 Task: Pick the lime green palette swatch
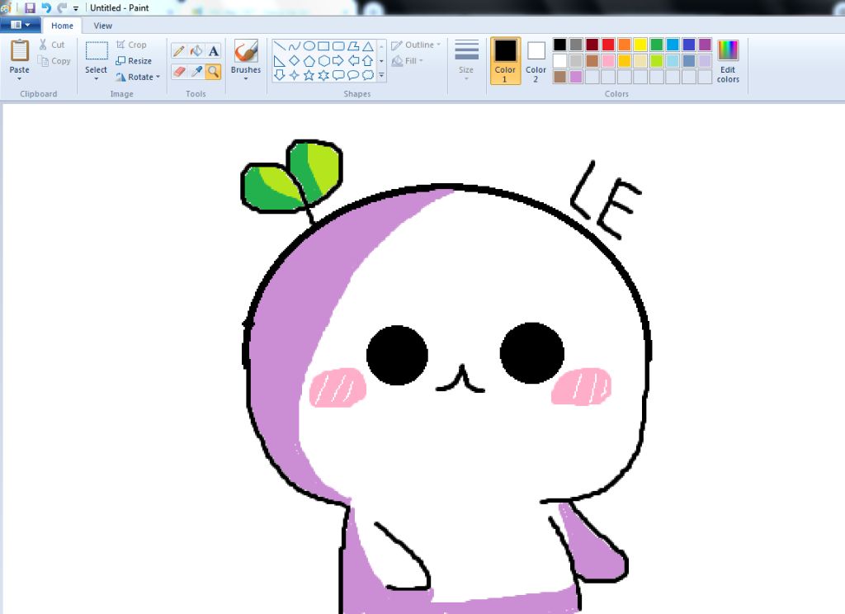pos(656,60)
